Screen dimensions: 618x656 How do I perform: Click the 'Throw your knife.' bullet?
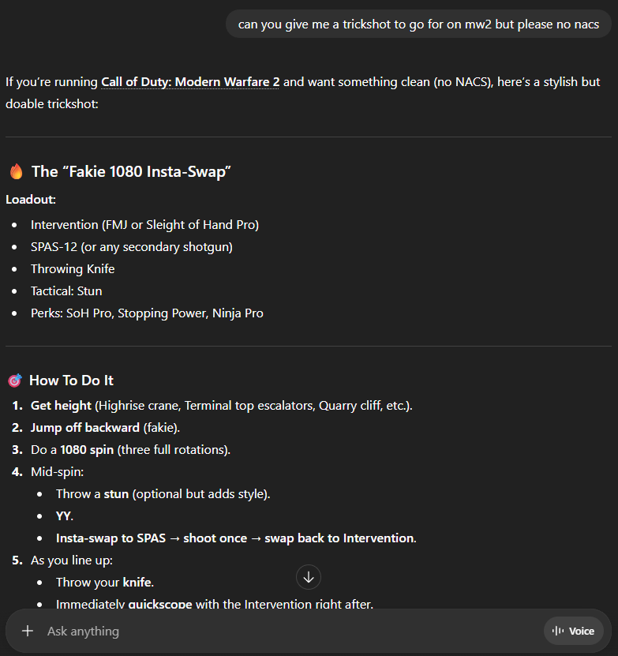(105, 583)
